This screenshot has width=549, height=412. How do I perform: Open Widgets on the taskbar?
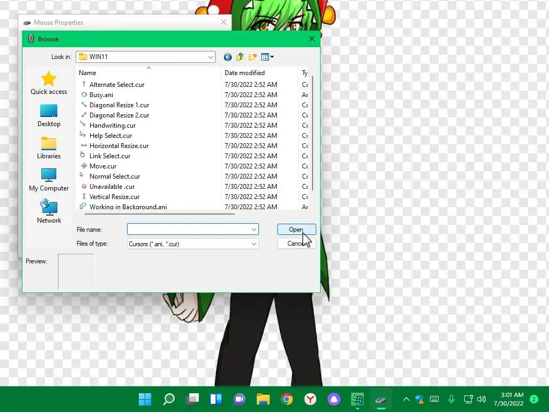pyautogui.click(x=216, y=399)
